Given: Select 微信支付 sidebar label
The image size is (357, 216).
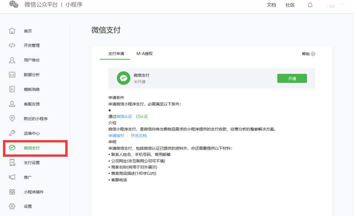Looking at the screenshot, I should click(32, 148).
